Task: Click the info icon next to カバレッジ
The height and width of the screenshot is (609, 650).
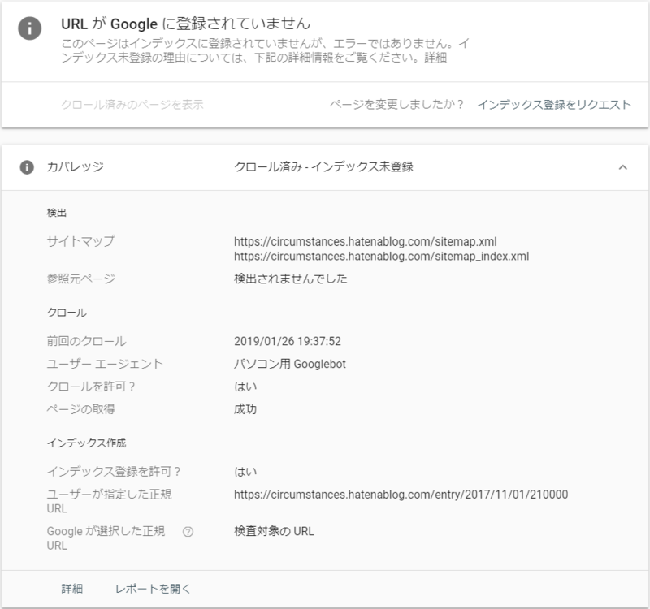Action: [x=27, y=167]
